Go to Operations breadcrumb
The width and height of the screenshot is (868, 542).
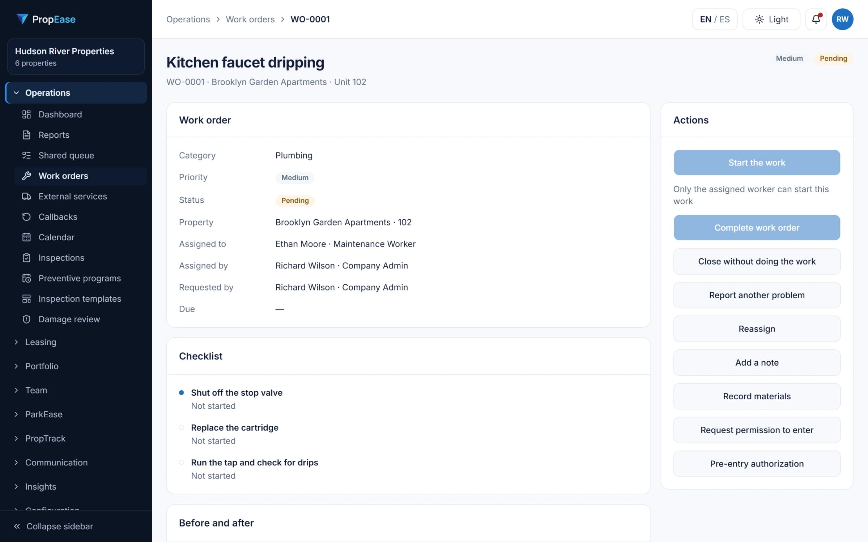(188, 19)
